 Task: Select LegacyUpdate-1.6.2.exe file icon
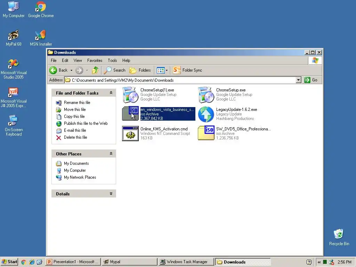click(206, 114)
